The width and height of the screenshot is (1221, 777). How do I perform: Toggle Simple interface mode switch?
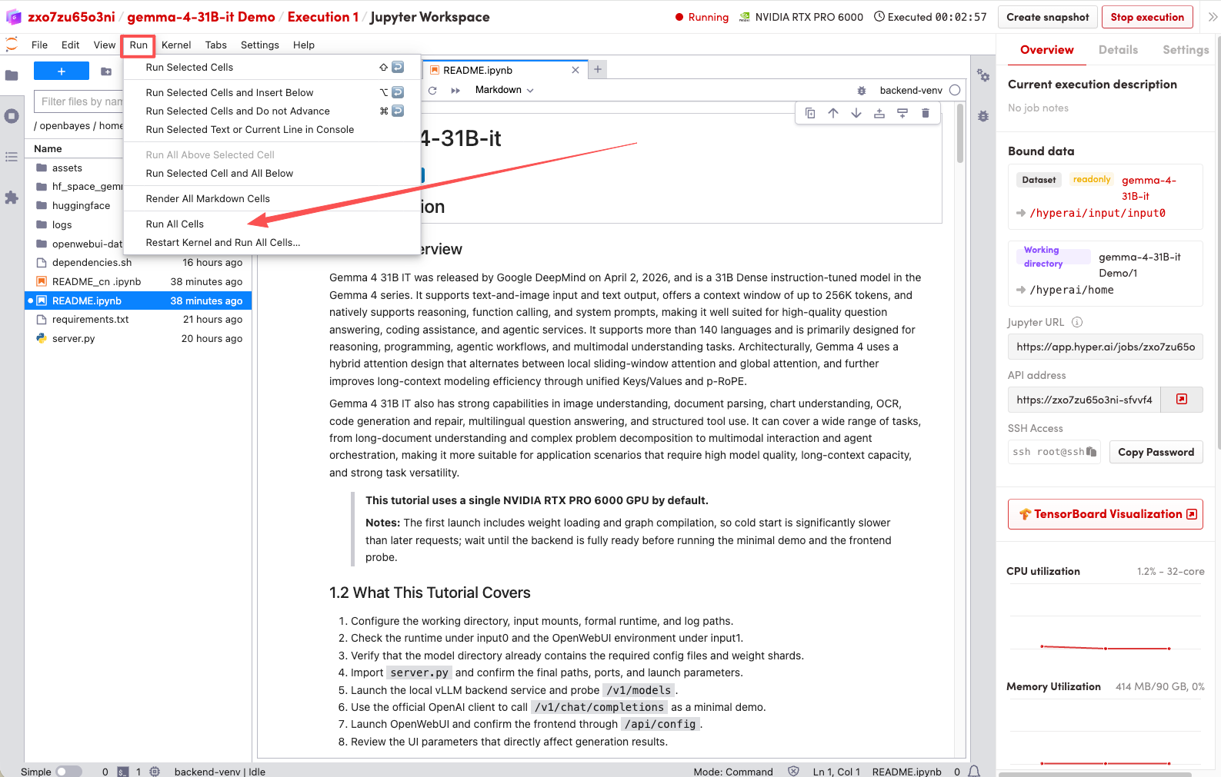[x=68, y=772]
